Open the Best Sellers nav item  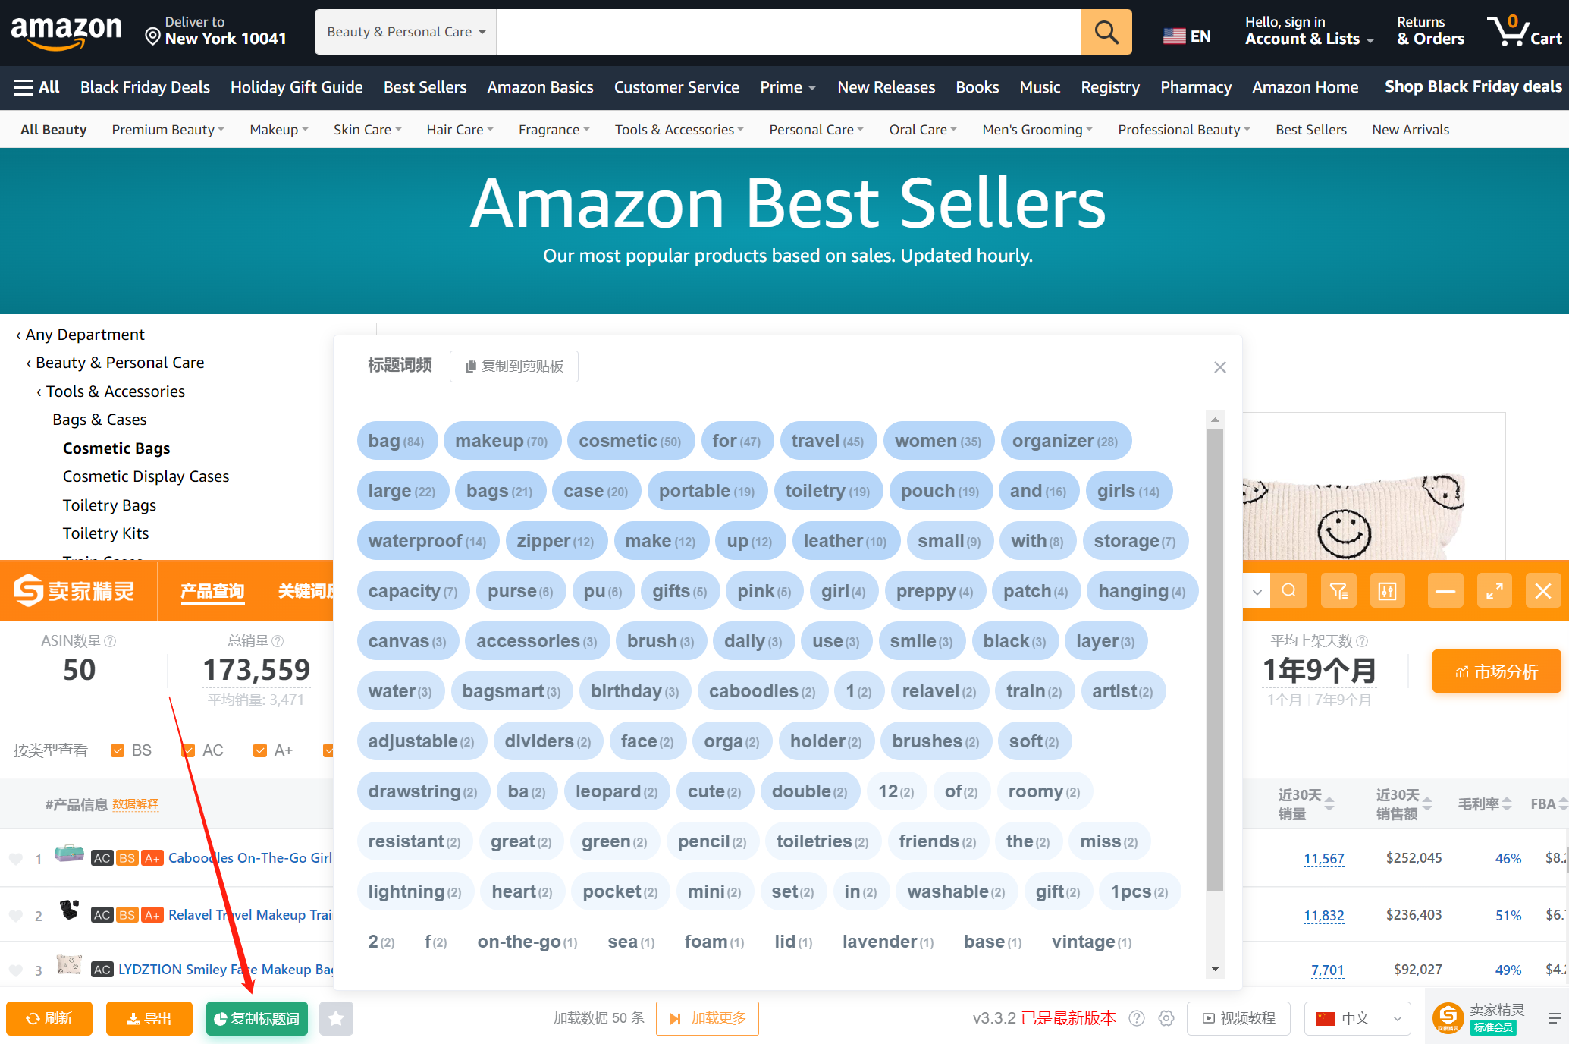pos(425,87)
